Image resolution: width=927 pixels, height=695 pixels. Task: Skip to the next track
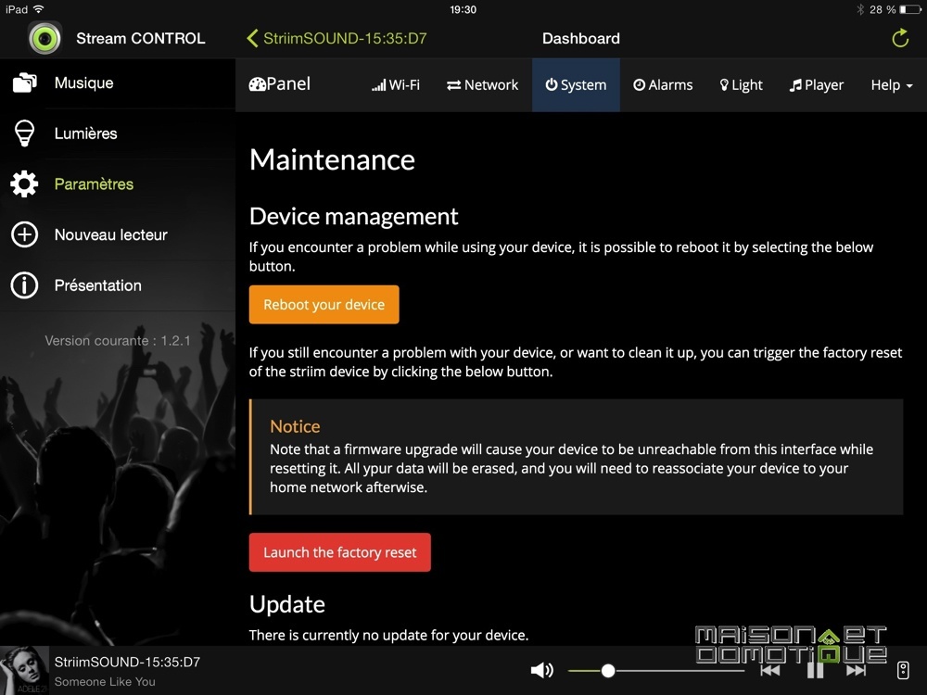coord(856,670)
